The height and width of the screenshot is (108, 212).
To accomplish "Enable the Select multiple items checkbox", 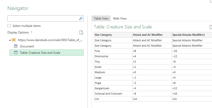I will pos(9,26).
